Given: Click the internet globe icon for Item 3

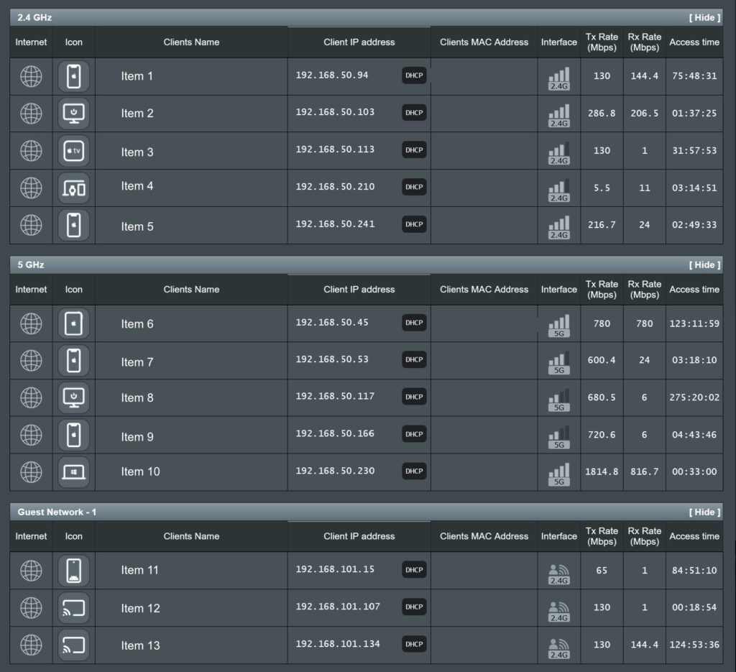Looking at the screenshot, I should pos(31,151).
